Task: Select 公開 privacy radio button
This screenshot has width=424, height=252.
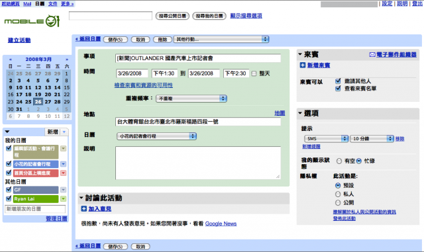Action: point(338,202)
